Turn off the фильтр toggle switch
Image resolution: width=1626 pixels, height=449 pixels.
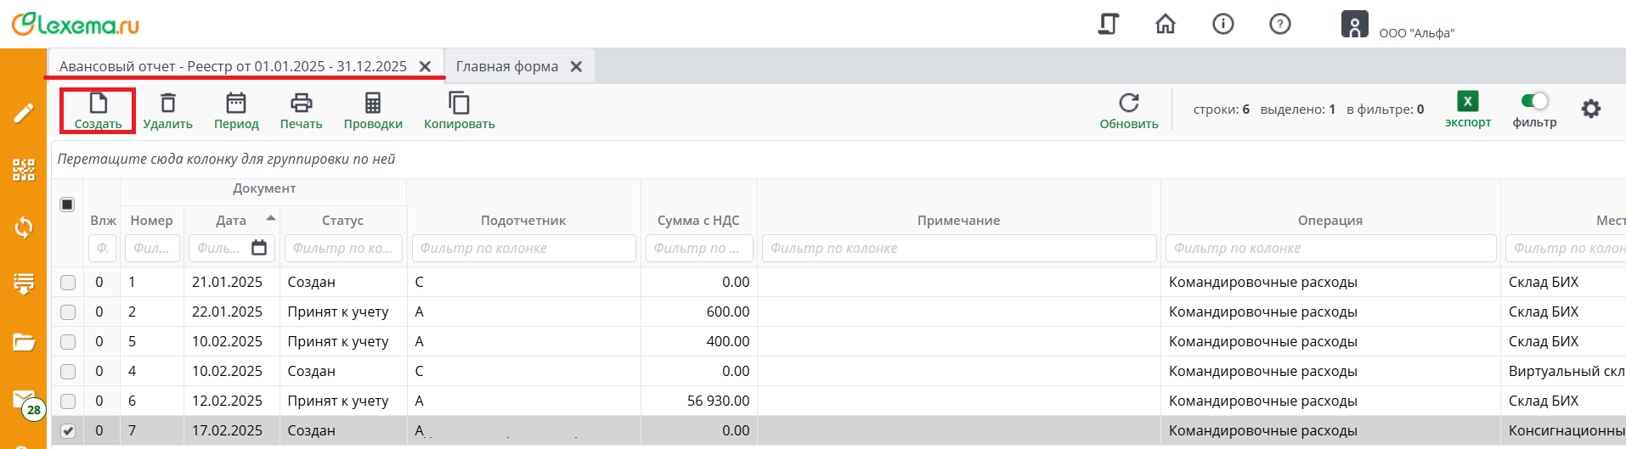pos(1534,101)
